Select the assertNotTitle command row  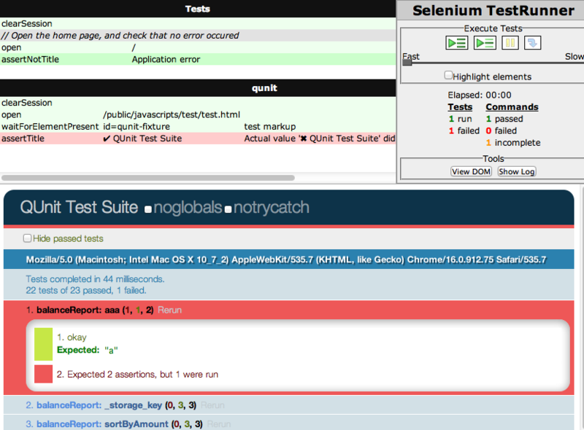pyautogui.click(x=198, y=60)
